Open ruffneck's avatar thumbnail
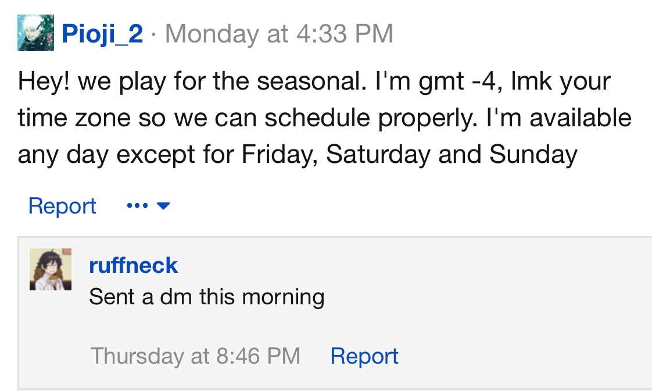 [51, 269]
